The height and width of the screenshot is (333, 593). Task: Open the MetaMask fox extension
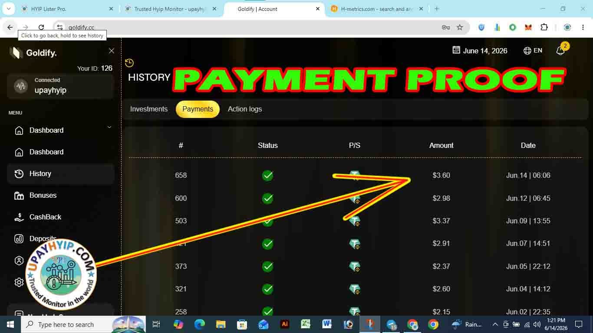coord(528,27)
